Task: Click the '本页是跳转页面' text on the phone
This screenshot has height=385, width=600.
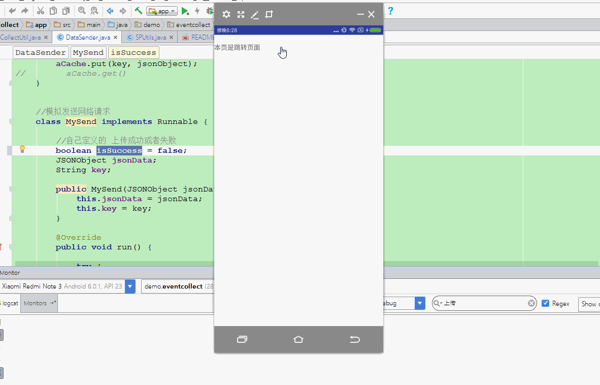Action: tap(237, 47)
